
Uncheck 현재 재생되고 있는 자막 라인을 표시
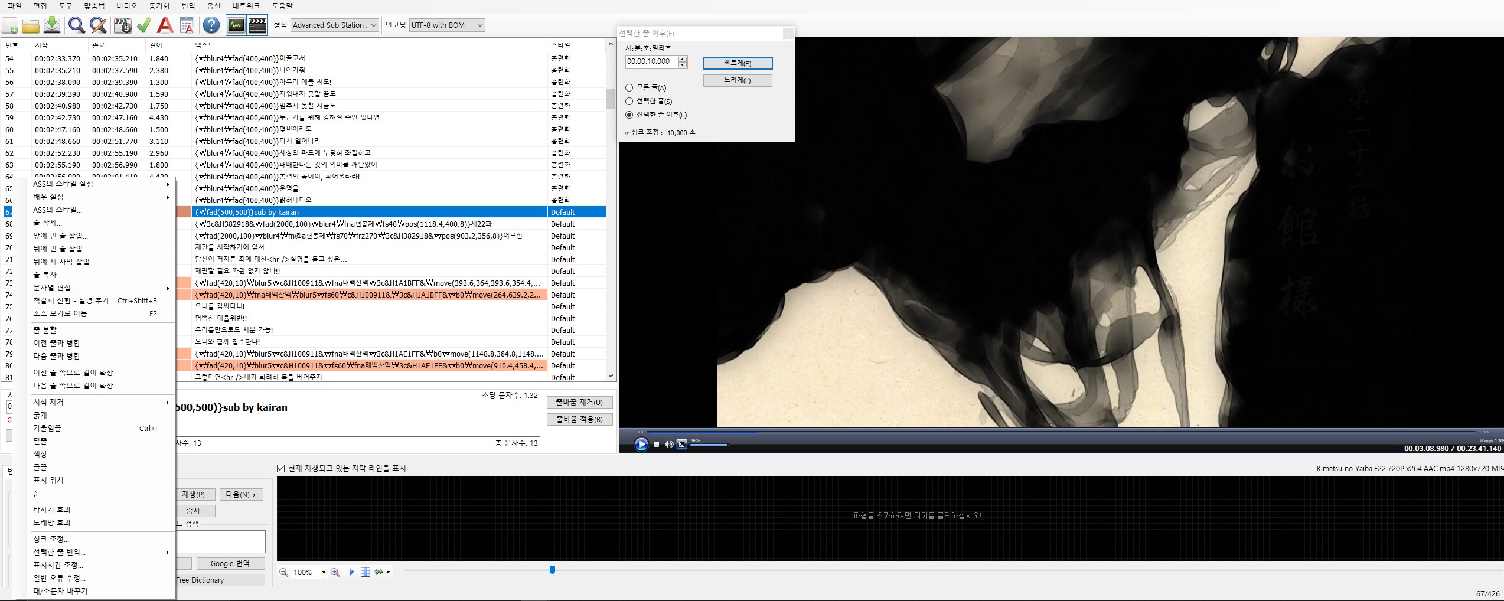pos(281,468)
